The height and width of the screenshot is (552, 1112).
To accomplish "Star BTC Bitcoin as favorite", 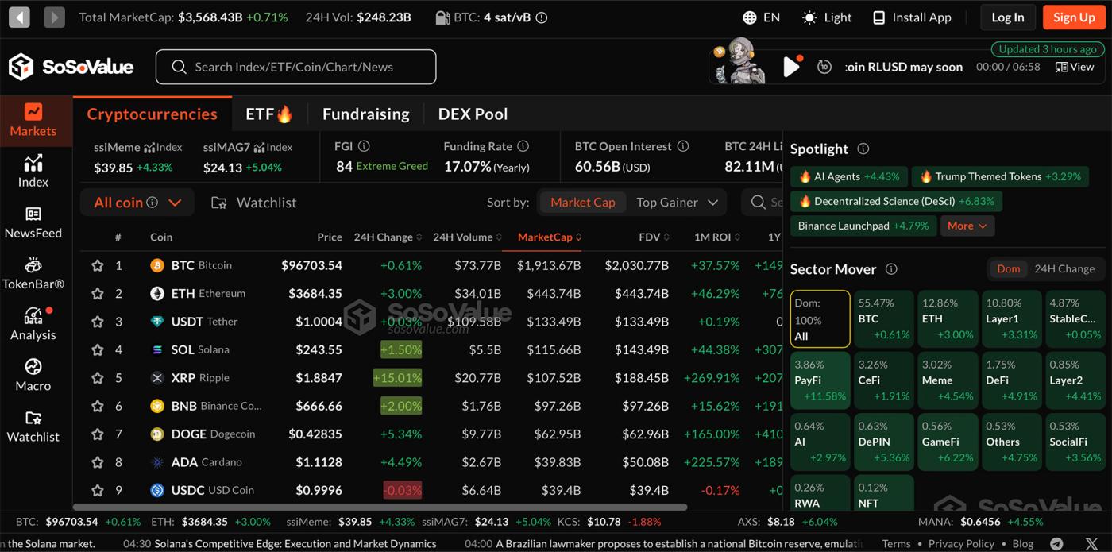I will [98, 265].
